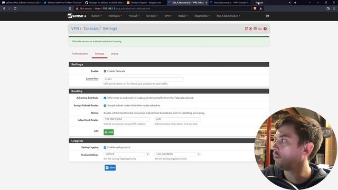Click the green Add route button
Screen dimensions: 338x190
109,132
